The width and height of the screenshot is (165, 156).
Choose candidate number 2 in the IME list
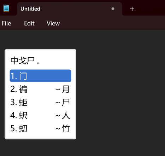tap(40, 89)
